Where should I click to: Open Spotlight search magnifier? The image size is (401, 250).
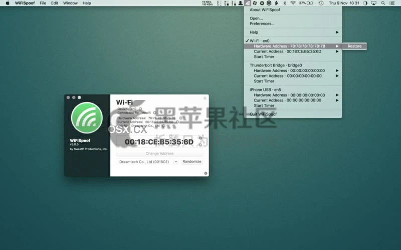click(383, 3)
